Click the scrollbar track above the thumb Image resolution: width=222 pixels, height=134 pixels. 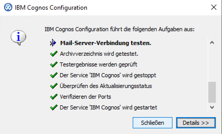tap(212, 64)
